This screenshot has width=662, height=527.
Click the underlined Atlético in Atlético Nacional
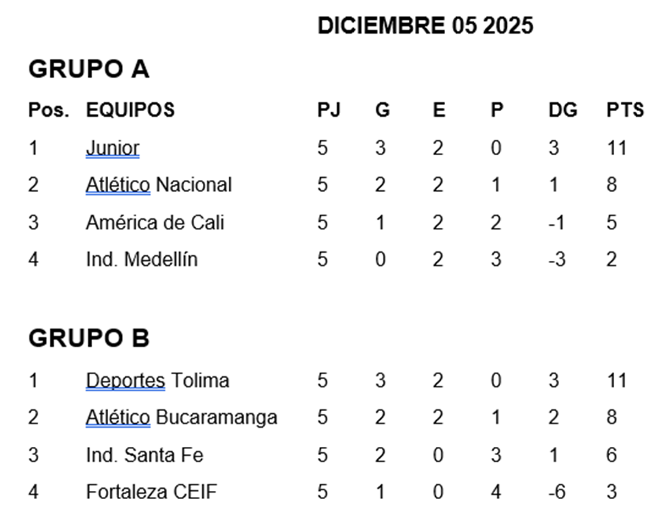[118, 184]
